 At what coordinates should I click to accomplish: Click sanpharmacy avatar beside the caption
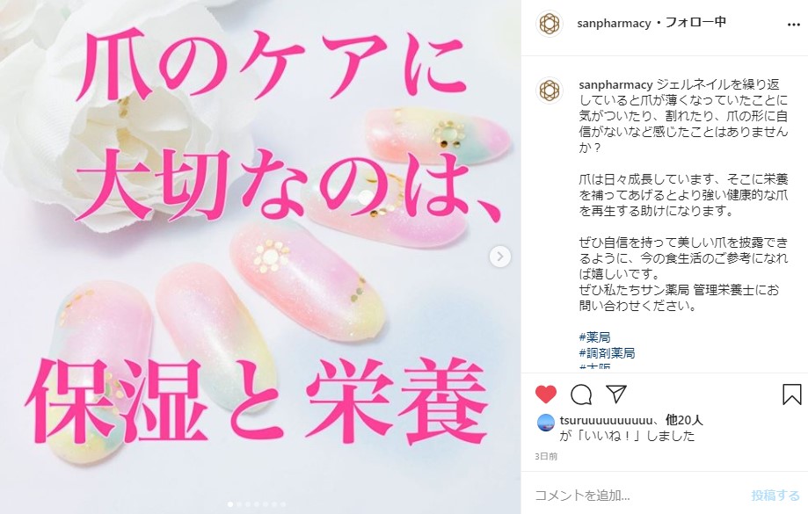550,90
